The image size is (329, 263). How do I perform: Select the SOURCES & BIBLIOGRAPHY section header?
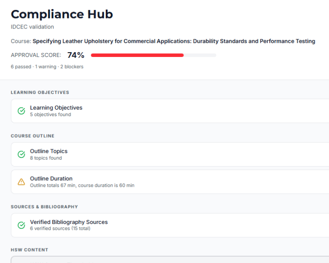[44, 206]
